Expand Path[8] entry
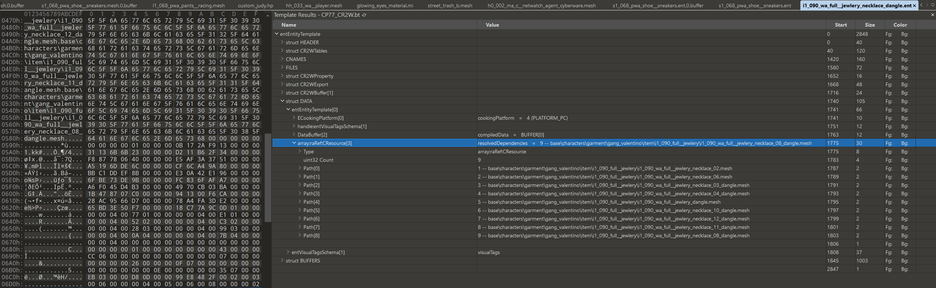This screenshot has height=288, width=936. coord(300,235)
